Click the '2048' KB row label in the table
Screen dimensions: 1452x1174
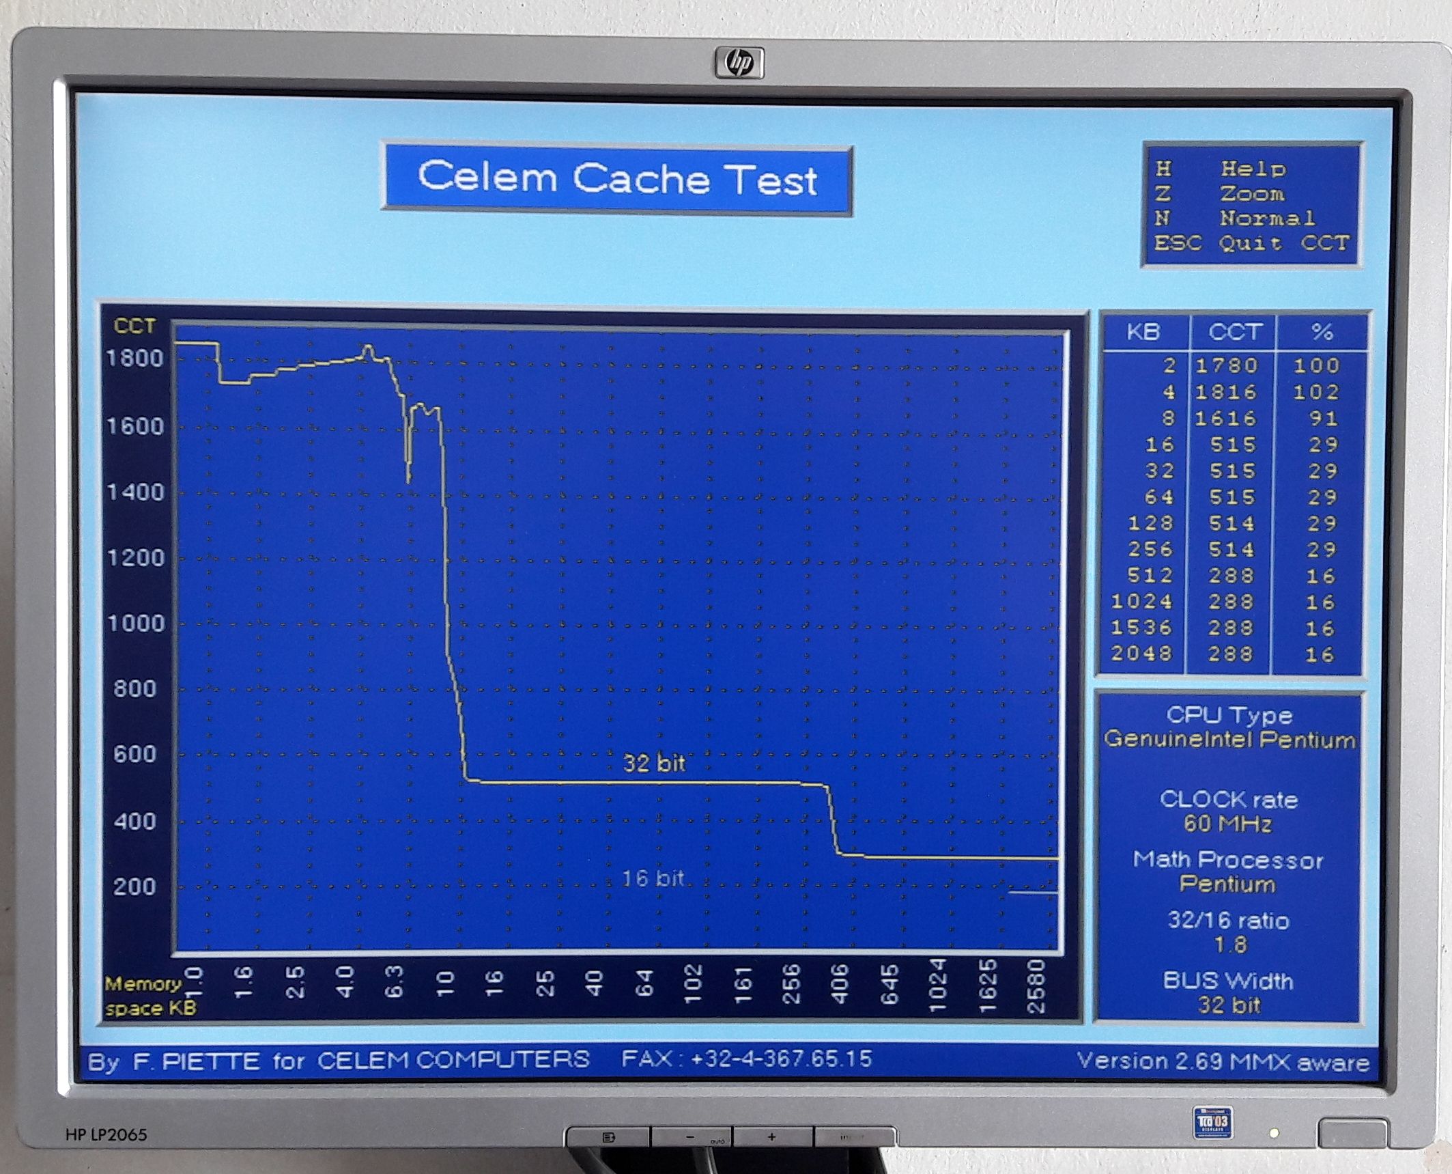[x=1142, y=654]
